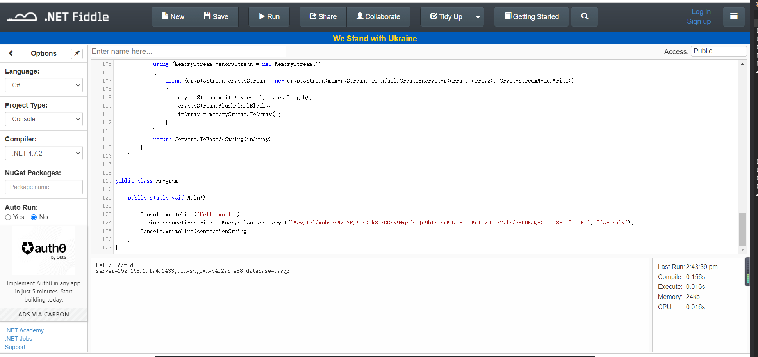Open Getting Started guide
This screenshot has width=758, height=357.
point(531,17)
